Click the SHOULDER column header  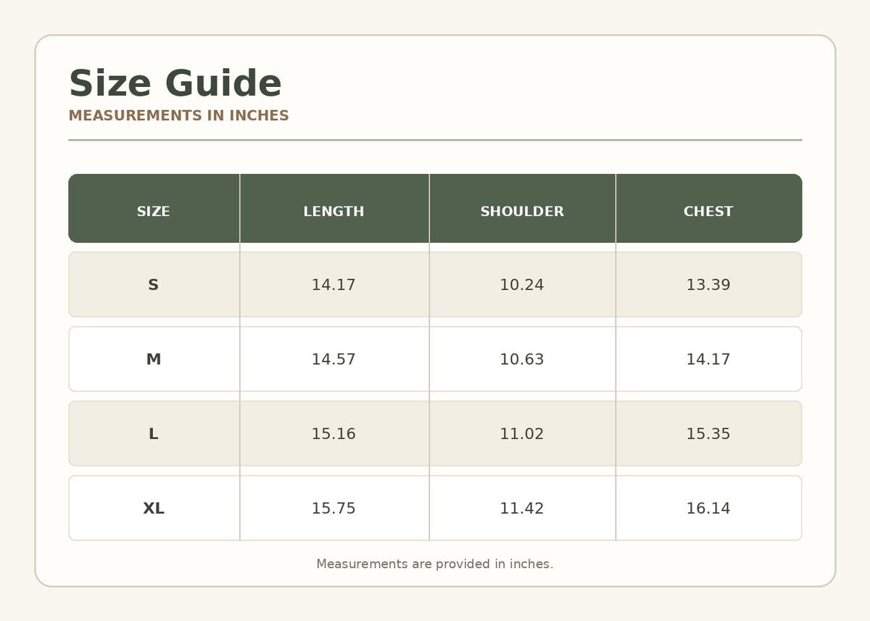click(x=522, y=212)
